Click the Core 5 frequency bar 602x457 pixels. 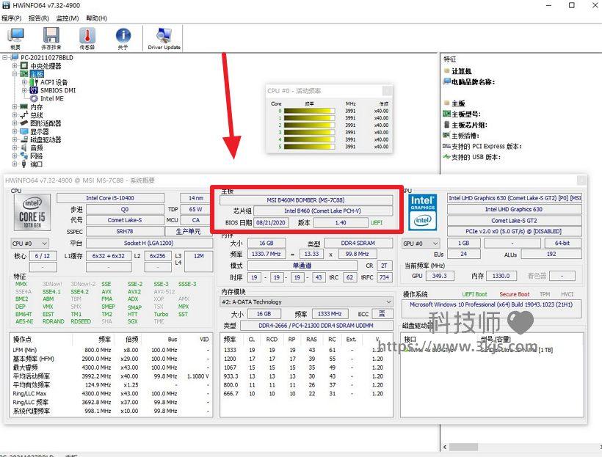click(x=310, y=147)
